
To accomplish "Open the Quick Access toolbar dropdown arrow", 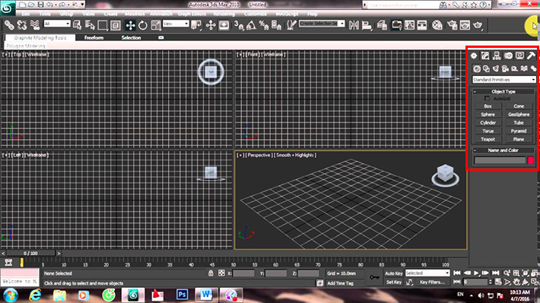I will click(x=82, y=5).
